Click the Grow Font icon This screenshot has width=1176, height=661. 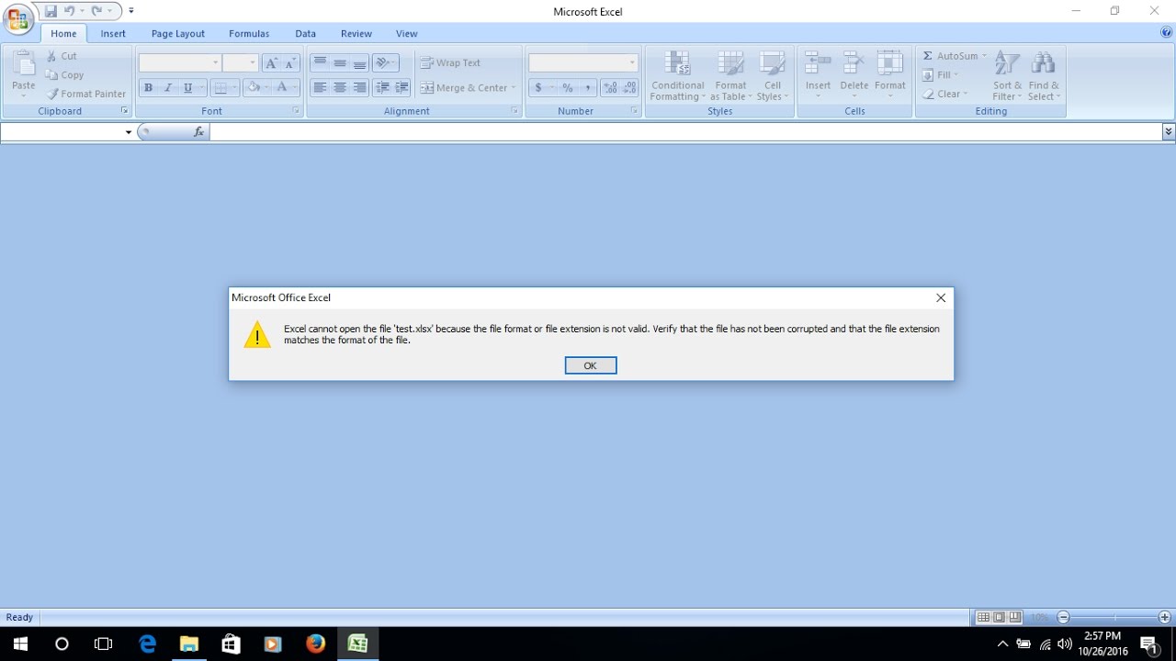pyautogui.click(x=271, y=63)
